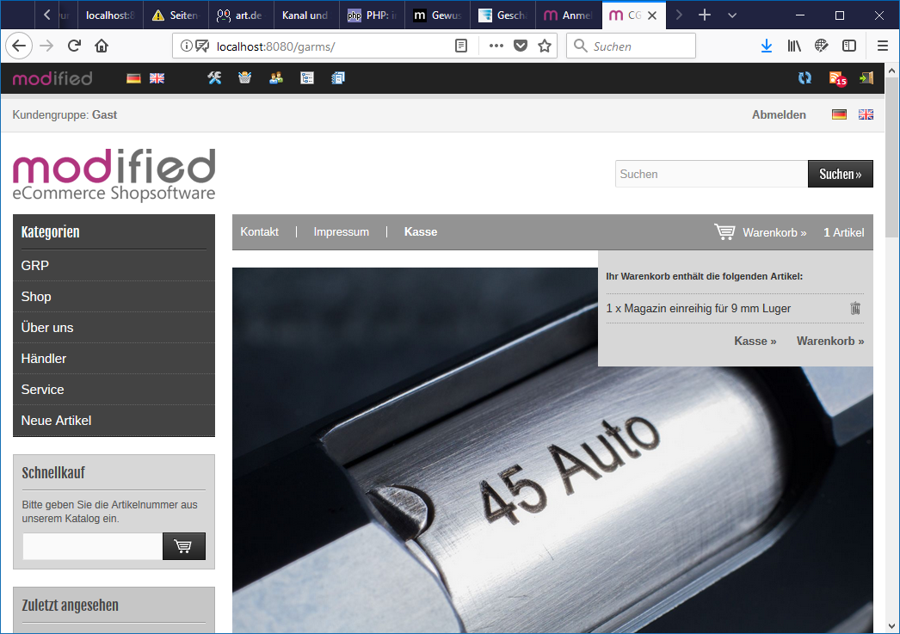Open the customers icon in the admin bar
Image resolution: width=900 pixels, height=634 pixels.
tap(276, 78)
